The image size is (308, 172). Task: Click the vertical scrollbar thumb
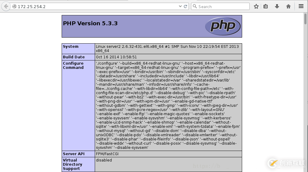305,19
